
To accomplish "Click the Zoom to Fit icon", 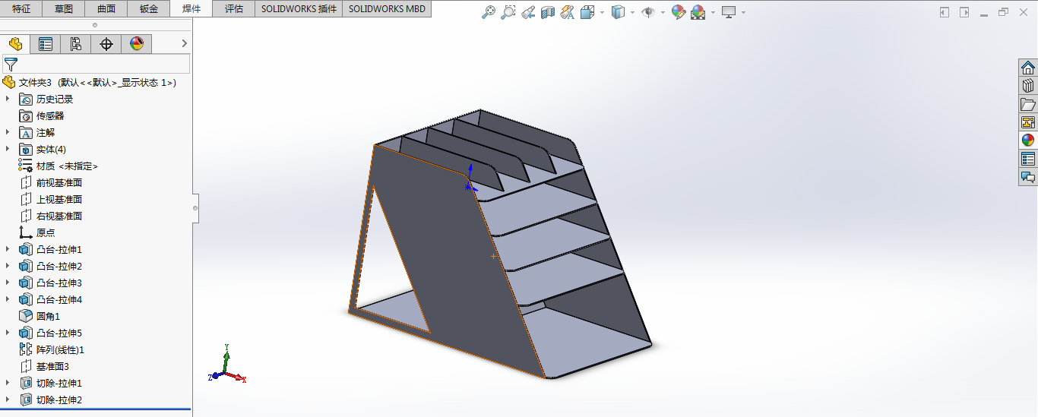I will tap(489, 12).
